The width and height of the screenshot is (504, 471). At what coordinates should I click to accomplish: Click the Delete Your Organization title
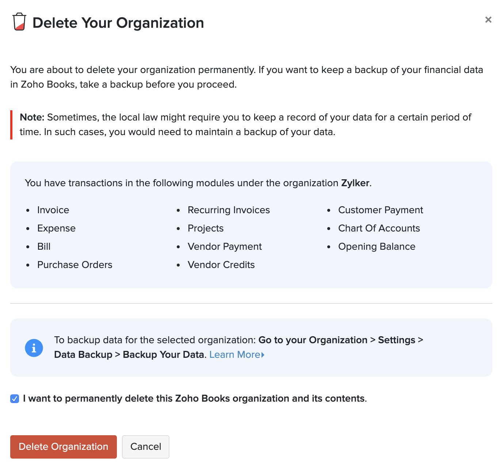click(118, 23)
